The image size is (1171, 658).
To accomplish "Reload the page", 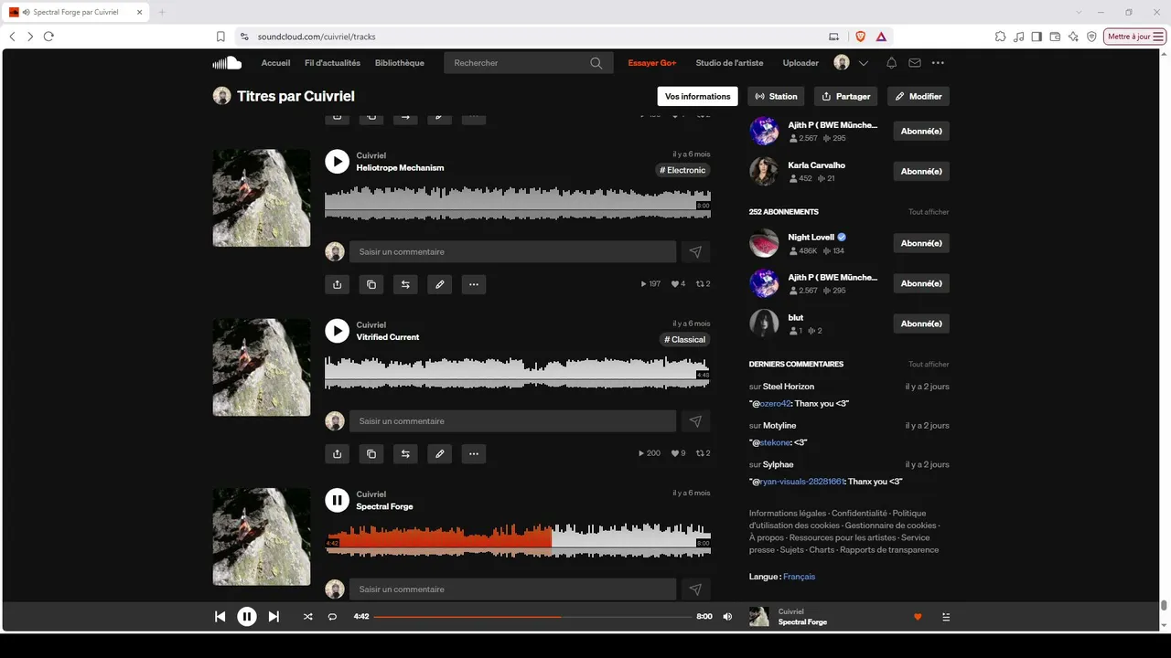I will pos(48,37).
